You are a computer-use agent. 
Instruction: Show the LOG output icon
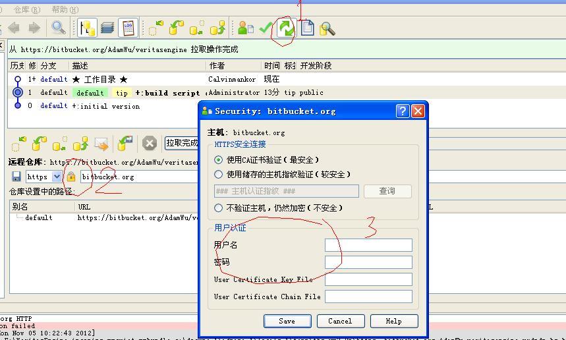click(128, 28)
